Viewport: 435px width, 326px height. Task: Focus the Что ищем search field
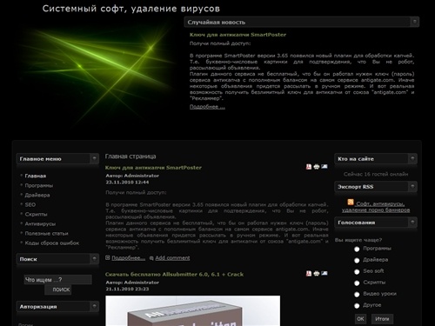[x=57, y=280]
